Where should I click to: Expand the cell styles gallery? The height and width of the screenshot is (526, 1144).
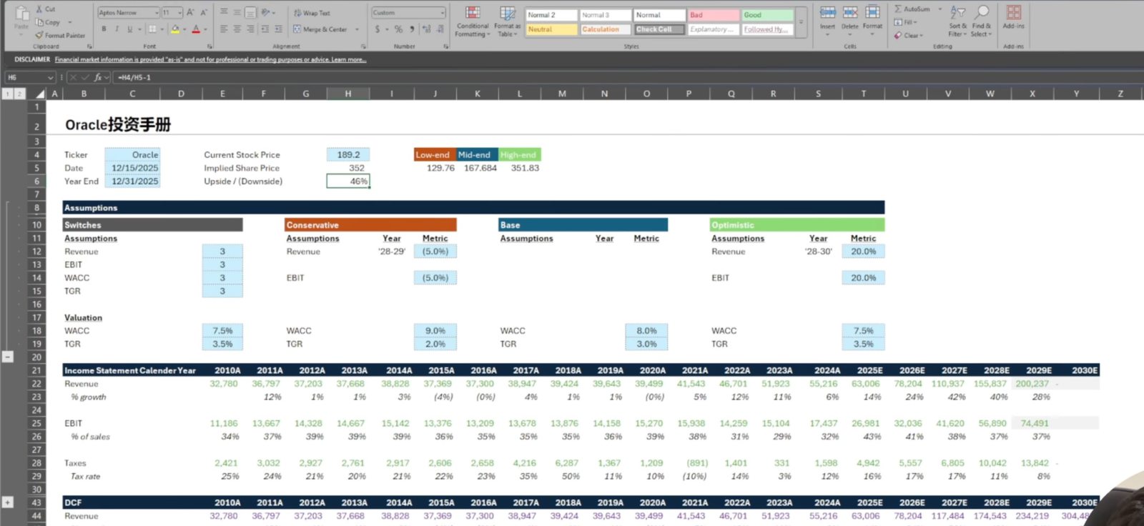pos(801,22)
